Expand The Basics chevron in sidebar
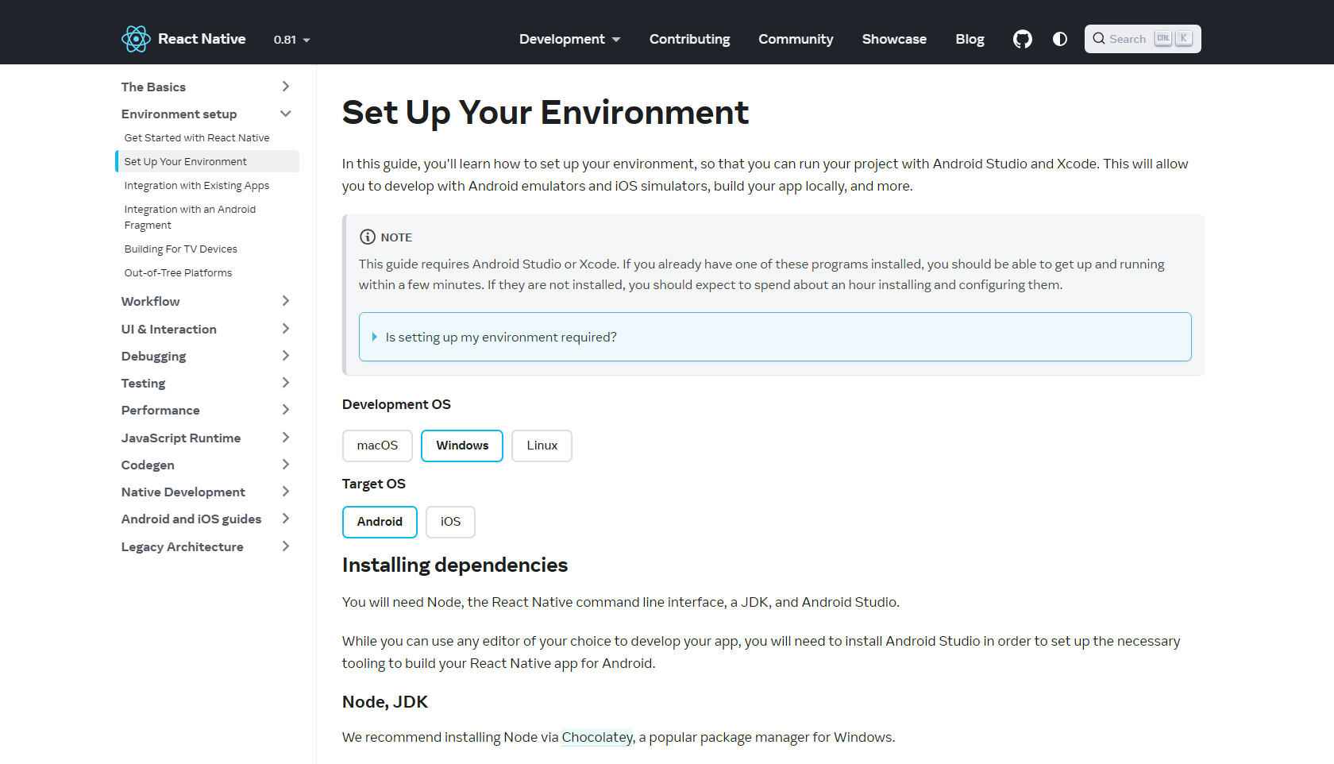Image resolution: width=1334 pixels, height=764 pixels. click(x=286, y=87)
